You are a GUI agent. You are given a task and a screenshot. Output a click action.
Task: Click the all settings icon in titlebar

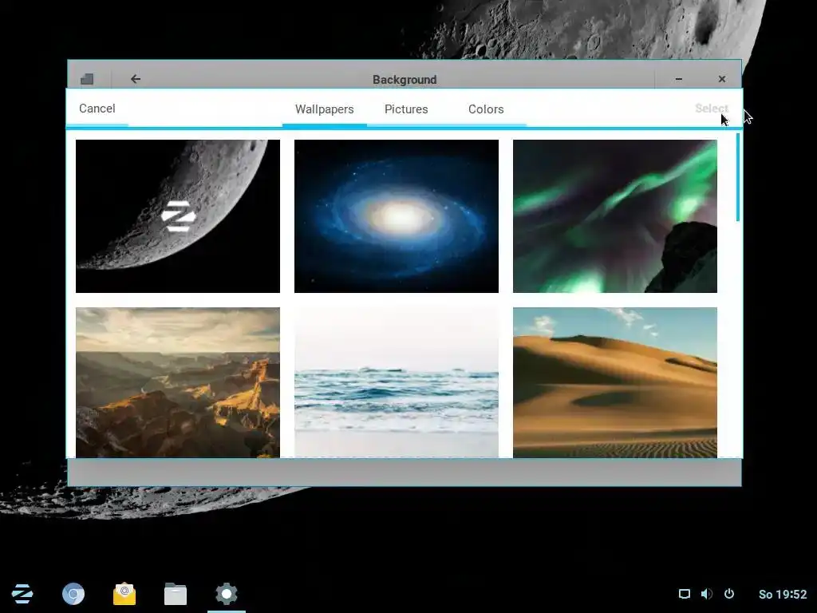point(87,79)
